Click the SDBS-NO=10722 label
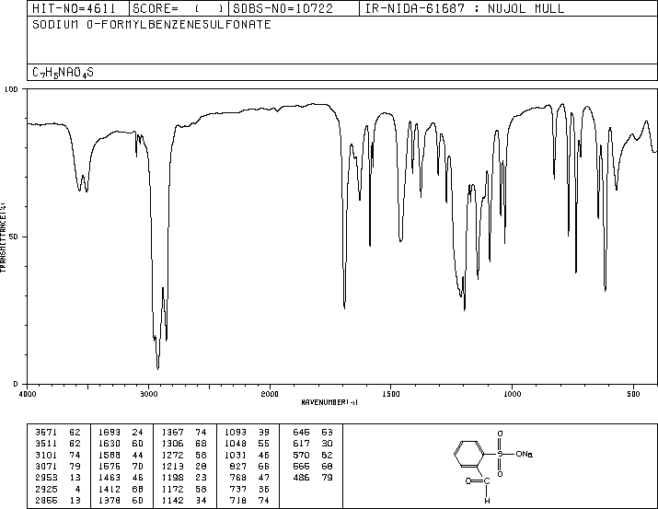The height and width of the screenshot is (509, 658). tap(283, 8)
